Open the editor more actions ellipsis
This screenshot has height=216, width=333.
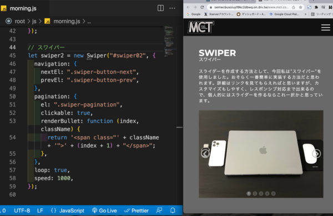tap(172, 8)
